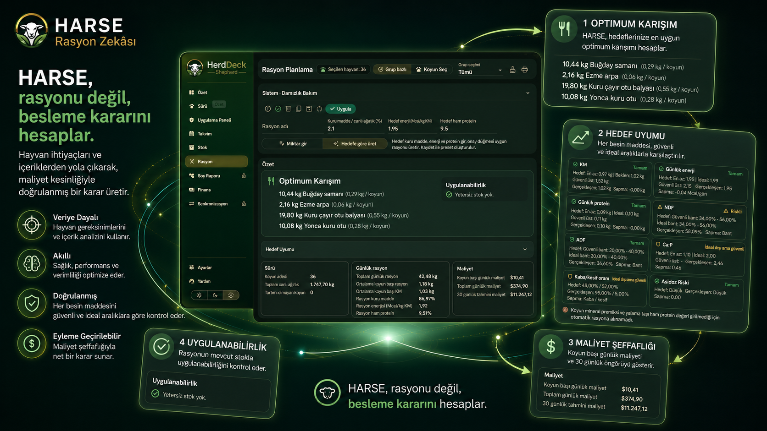This screenshot has height=431, width=767.
Task: Select the automatic theme button
Action: tap(231, 295)
